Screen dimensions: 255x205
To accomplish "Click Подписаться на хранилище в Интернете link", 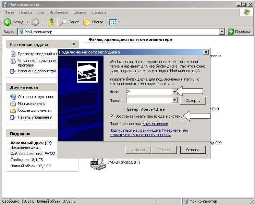I will (149, 133).
